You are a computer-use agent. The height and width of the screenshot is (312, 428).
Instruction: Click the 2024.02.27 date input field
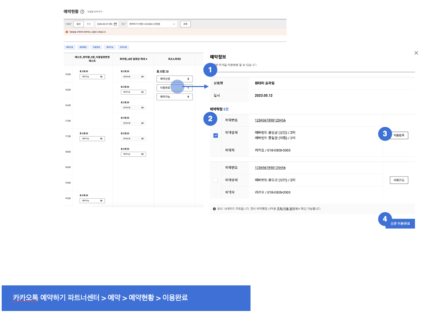[104, 24]
